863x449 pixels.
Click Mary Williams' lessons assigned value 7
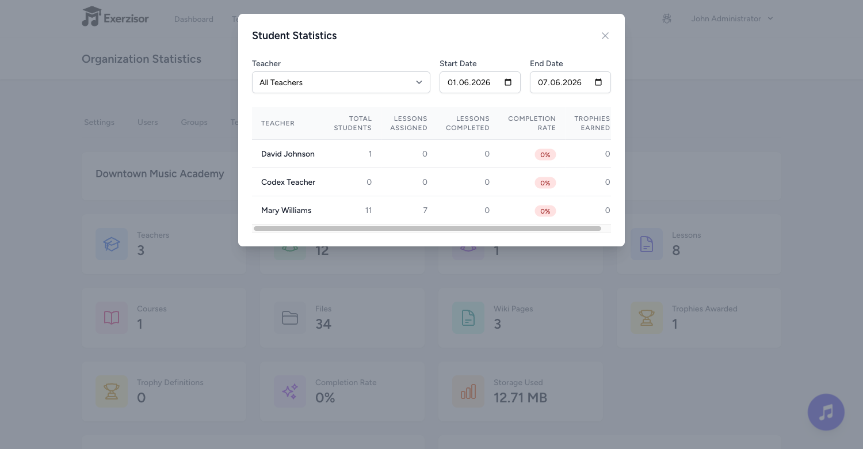tap(425, 210)
